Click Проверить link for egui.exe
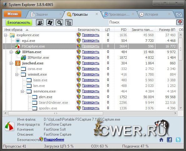Viewport: 186px width, 151px height. pos(91,40)
